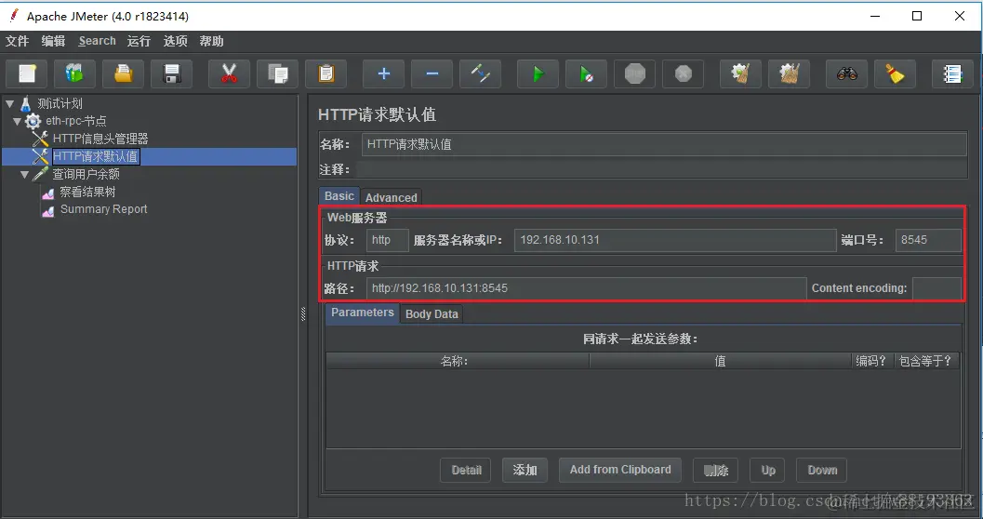
Task: Click the New test plan toolbar icon
Action: point(26,74)
